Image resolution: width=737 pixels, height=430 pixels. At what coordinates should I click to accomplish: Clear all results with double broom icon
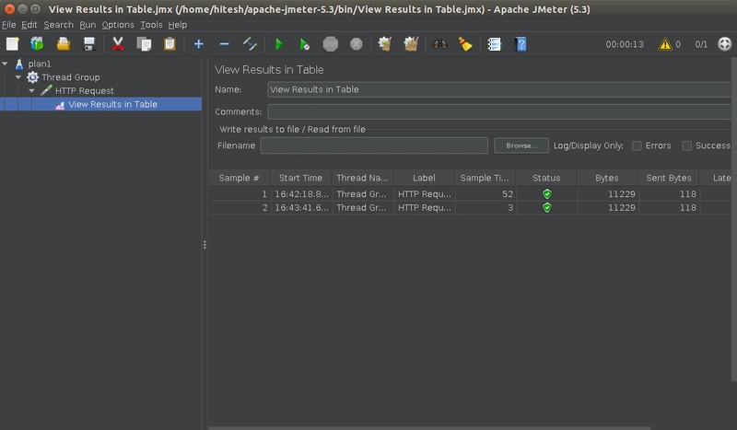(411, 44)
